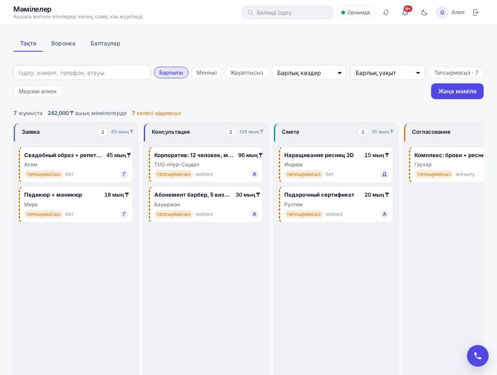Select the Барлығы filter chip
497x375 pixels.
(171, 72)
